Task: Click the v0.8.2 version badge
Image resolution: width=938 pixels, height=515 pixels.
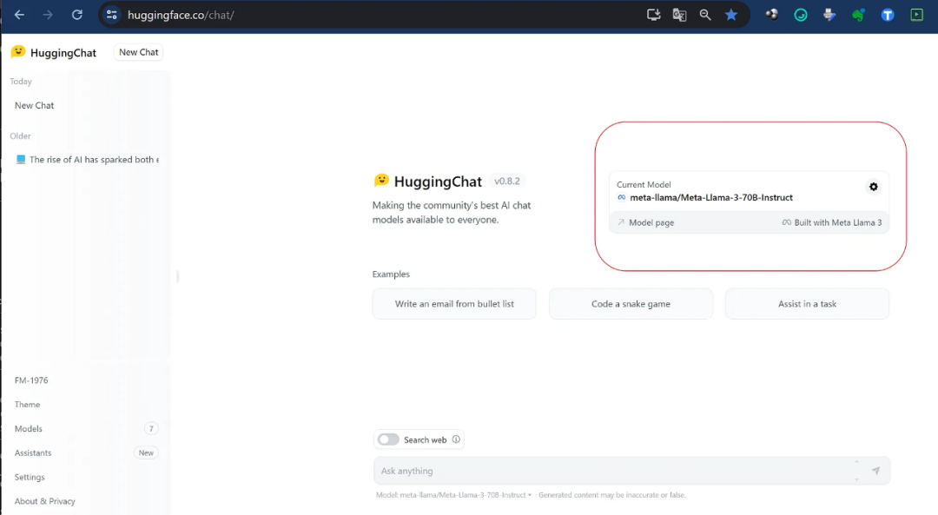Action: click(x=506, y=181)
